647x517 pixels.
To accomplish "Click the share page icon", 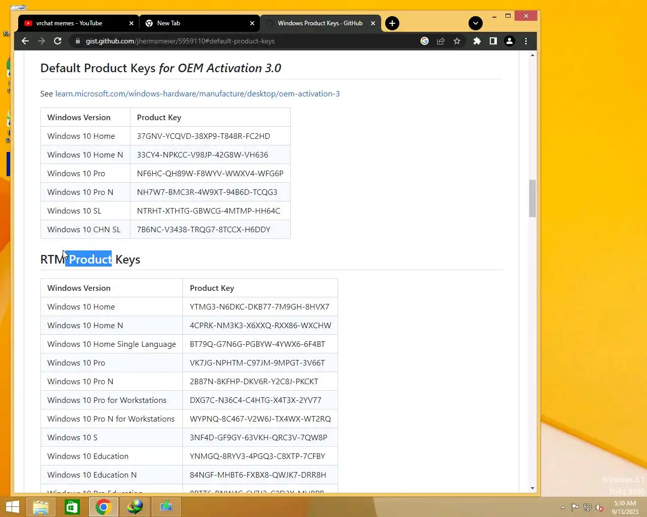I will [x=441, y=41].
